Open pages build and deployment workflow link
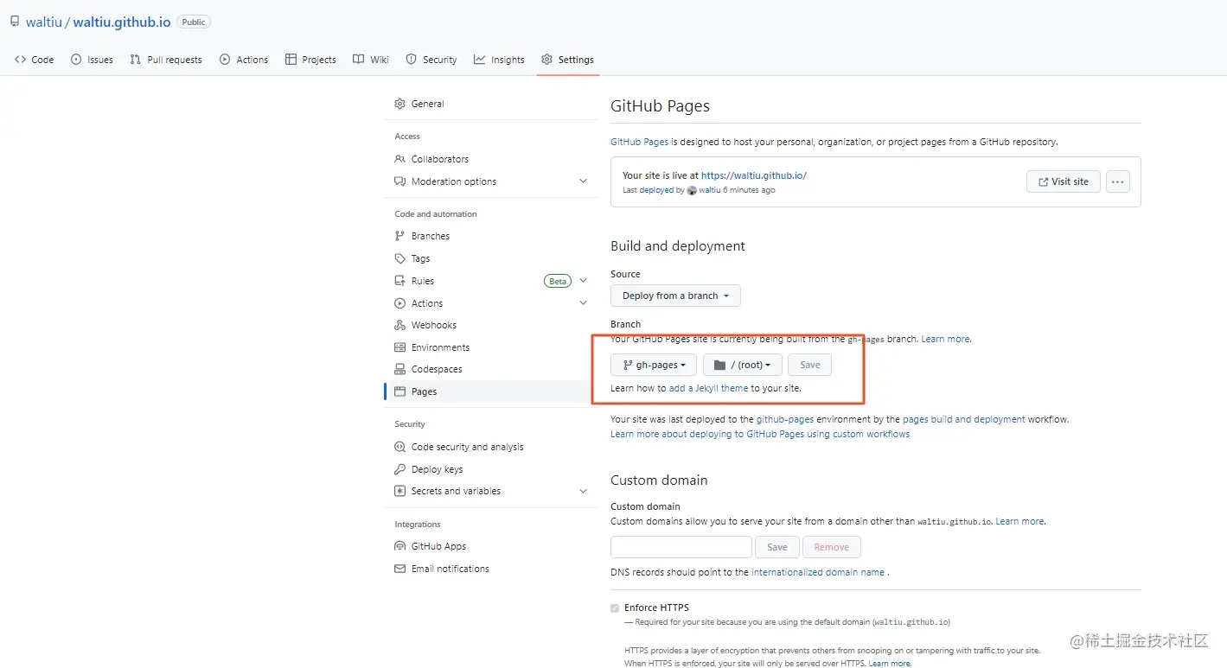 [x=964, y=419]
